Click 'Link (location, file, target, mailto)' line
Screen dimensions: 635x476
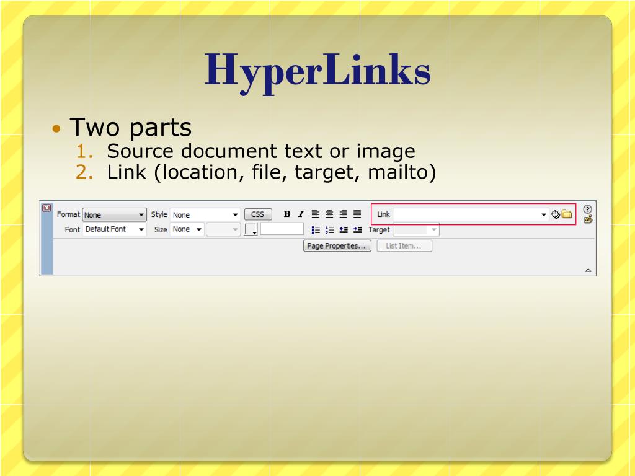[272, 172]
